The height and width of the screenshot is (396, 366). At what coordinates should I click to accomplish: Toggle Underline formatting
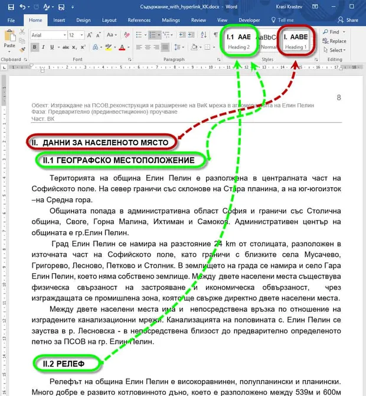pyautogui.click(x=53, y=47)
